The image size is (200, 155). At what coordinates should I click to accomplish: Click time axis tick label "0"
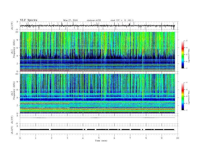pos(20,138)
